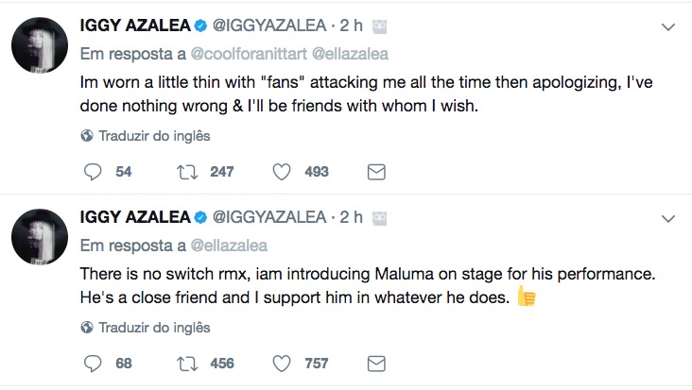692x390 pixels.
Task: Send the first tweet via direct message
Action: 375,172
